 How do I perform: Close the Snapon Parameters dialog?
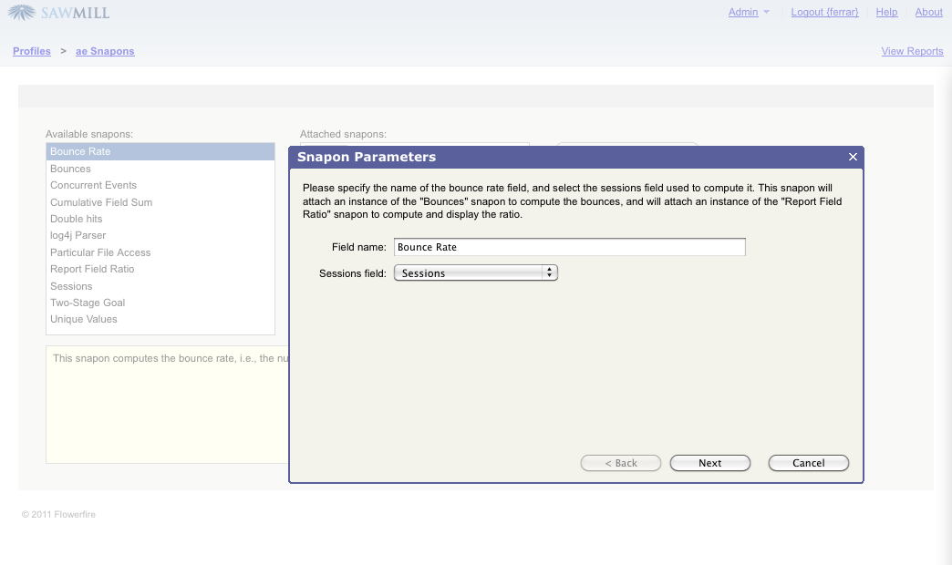pyautogui.click(x=853, y=157)
